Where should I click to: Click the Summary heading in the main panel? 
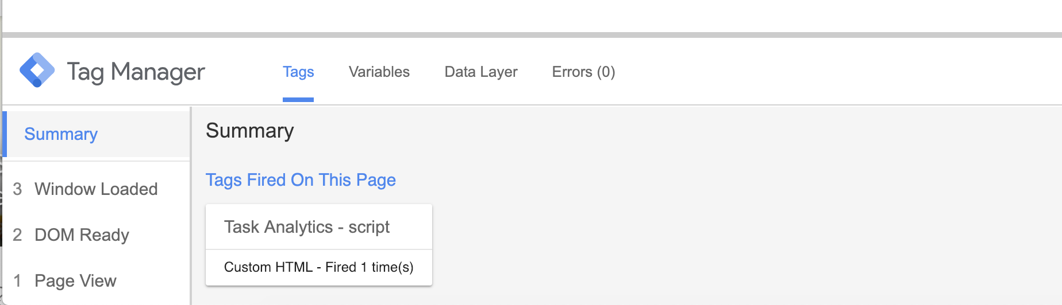pyautogui.click(x=249, y=131)
